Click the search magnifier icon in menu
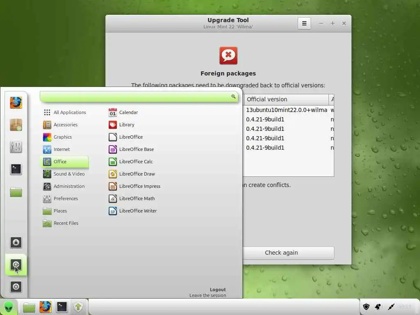Screen dimensions: 420x315 click(x=233, y=96)
